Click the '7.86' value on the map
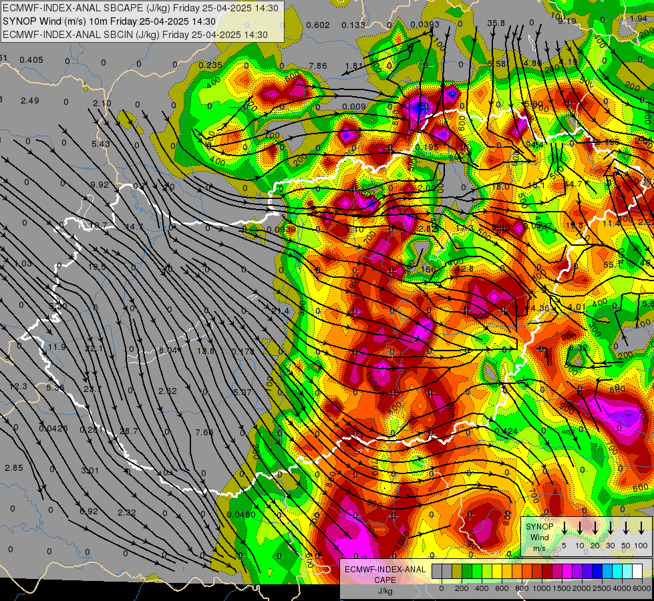 pos(318,65)
